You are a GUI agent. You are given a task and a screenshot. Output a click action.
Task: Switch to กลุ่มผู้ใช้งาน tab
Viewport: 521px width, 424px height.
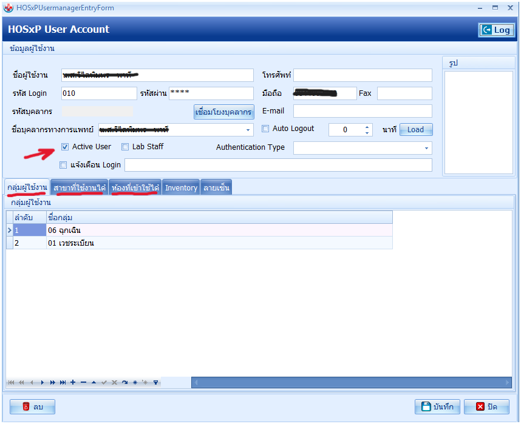[27, 187]
